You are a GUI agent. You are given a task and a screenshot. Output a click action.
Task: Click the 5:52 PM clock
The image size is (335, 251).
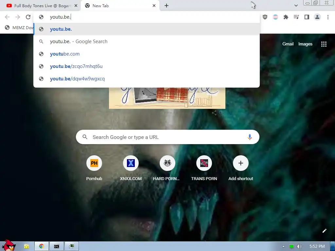(x=317, y=246)
